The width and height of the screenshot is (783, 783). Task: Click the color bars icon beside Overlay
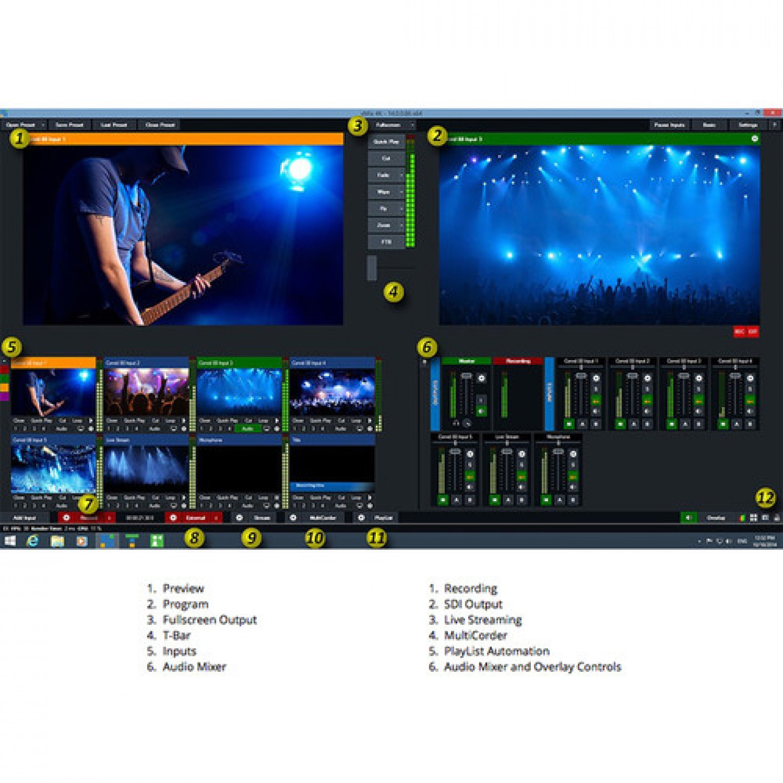click(x=742, y=518)
